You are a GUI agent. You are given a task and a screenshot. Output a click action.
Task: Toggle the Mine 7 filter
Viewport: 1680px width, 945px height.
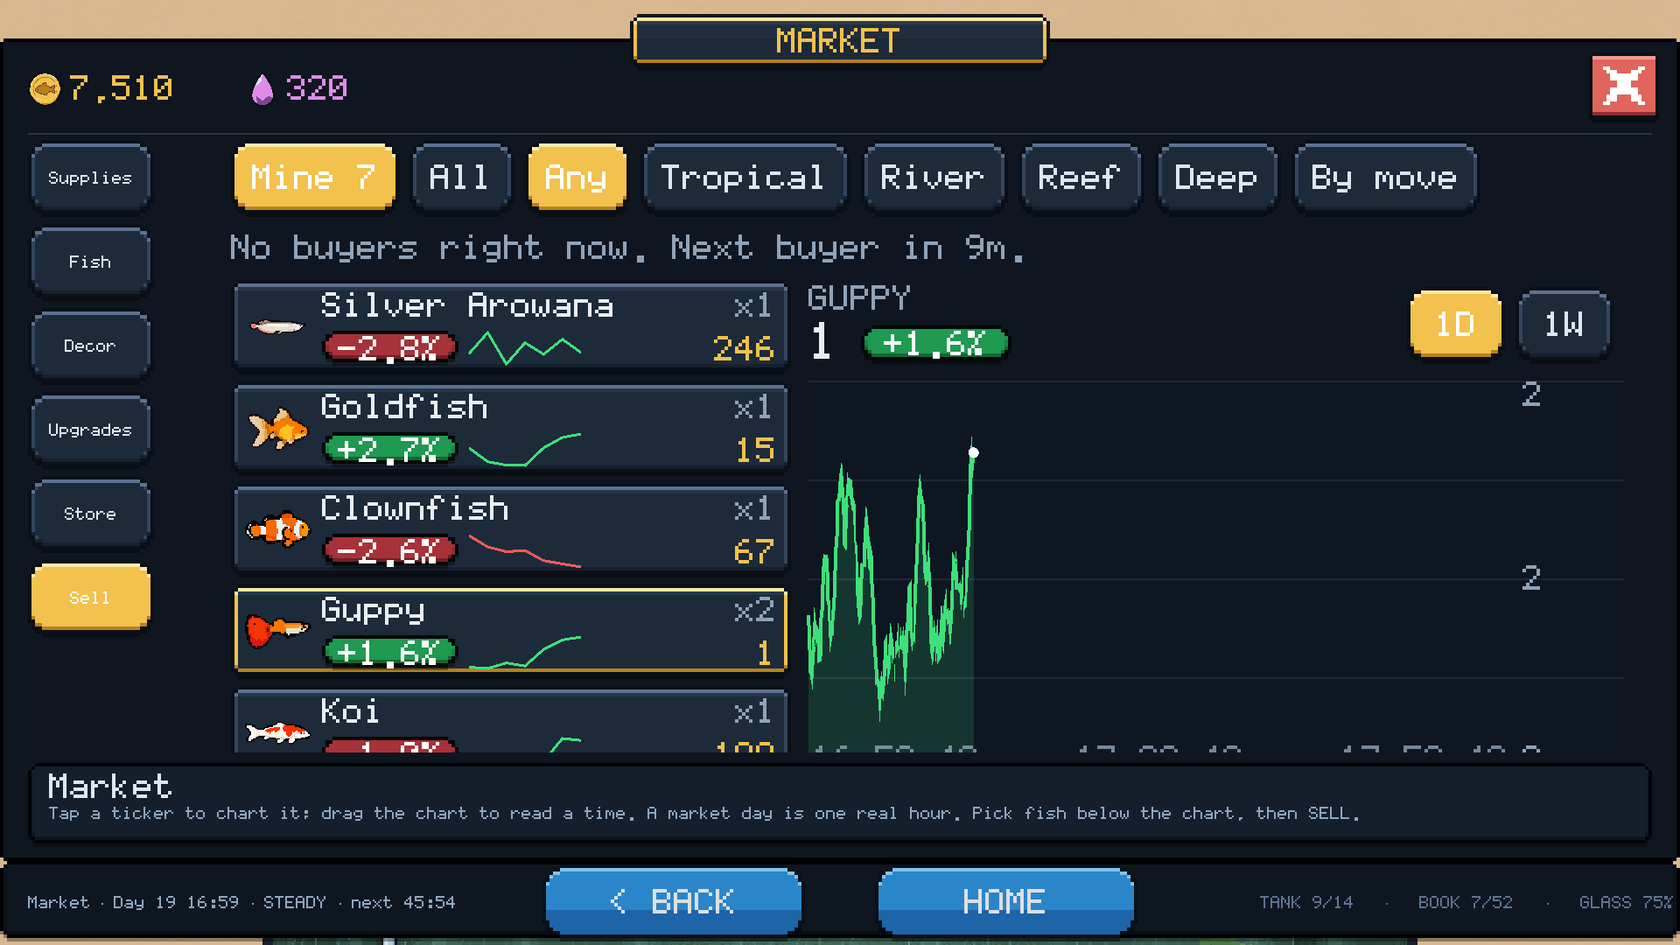coord(314,178)
